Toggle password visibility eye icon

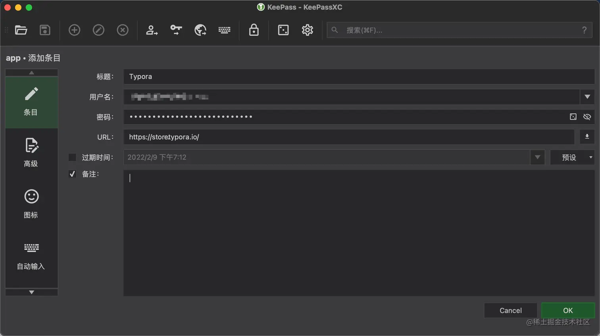(x=587, y=117)
